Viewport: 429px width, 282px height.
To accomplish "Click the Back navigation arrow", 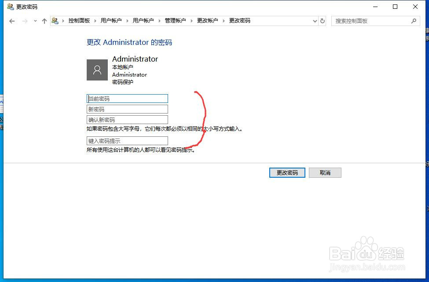I will [x=12, y=21].
